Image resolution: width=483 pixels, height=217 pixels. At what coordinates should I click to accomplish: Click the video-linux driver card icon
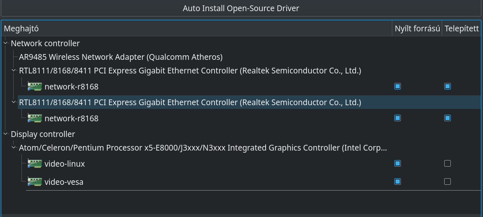(x=35, y=163)
